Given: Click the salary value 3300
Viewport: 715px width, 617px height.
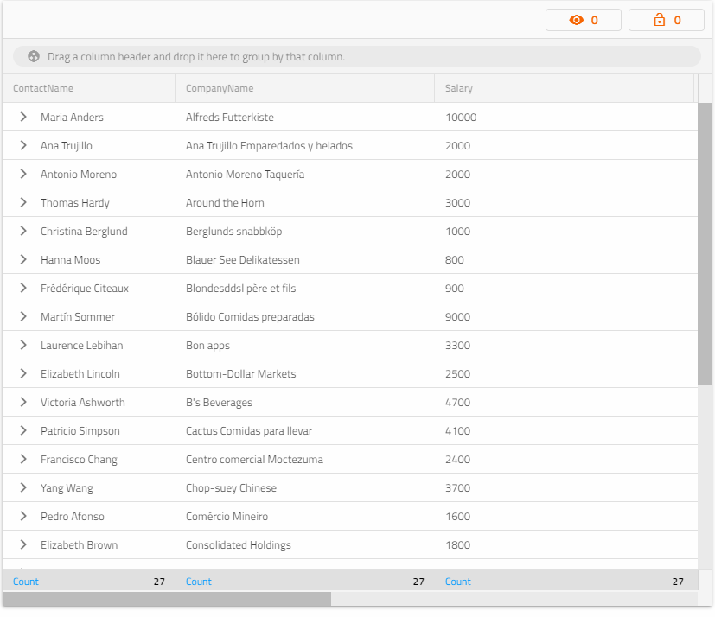Looking at the screenshot, I should [457, 345].
